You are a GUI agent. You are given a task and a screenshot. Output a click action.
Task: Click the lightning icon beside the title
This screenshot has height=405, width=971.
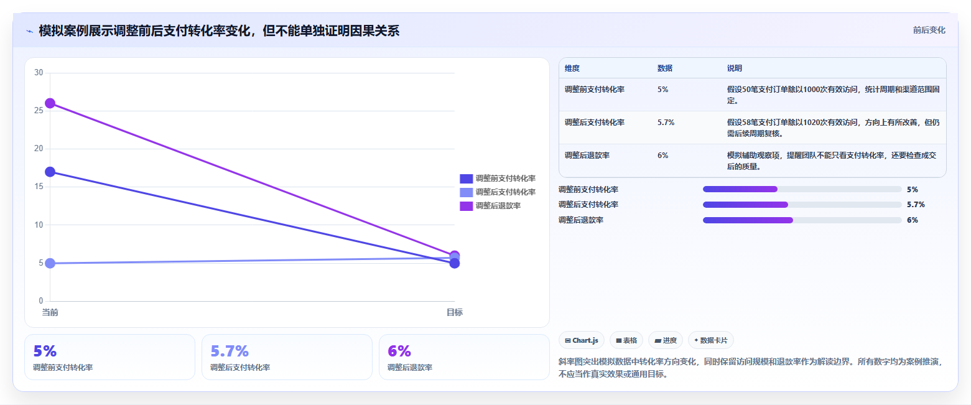[x=29, y=30]
